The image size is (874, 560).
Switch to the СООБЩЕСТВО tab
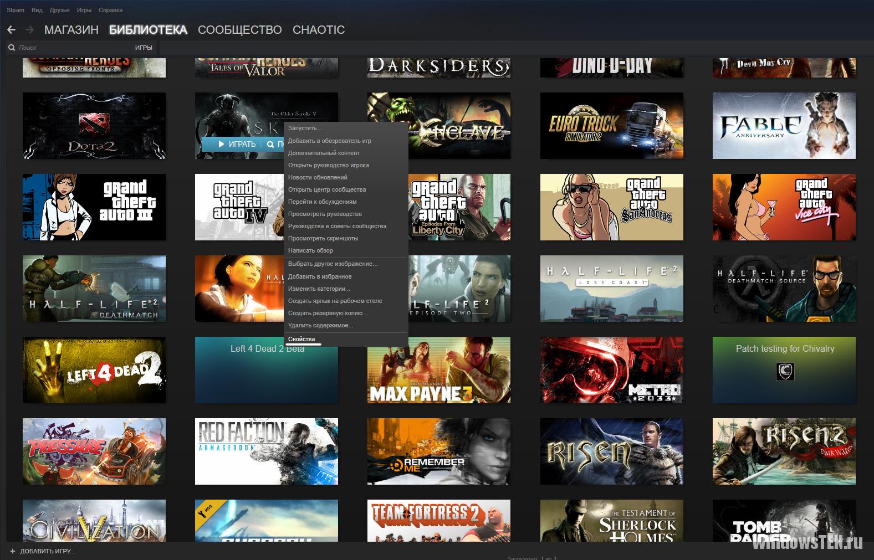tap(240, 30)
